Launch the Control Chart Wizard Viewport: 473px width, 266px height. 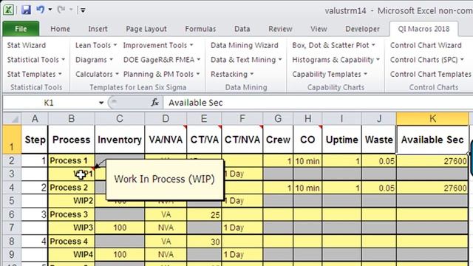coord(426,45)
